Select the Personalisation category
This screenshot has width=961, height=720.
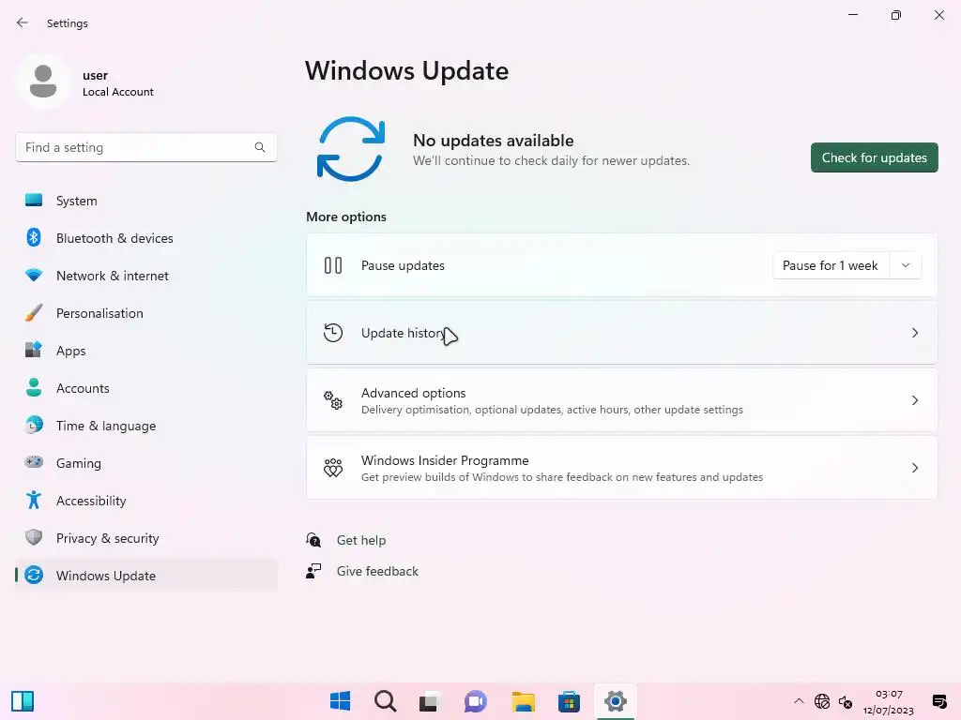(145, 313)
